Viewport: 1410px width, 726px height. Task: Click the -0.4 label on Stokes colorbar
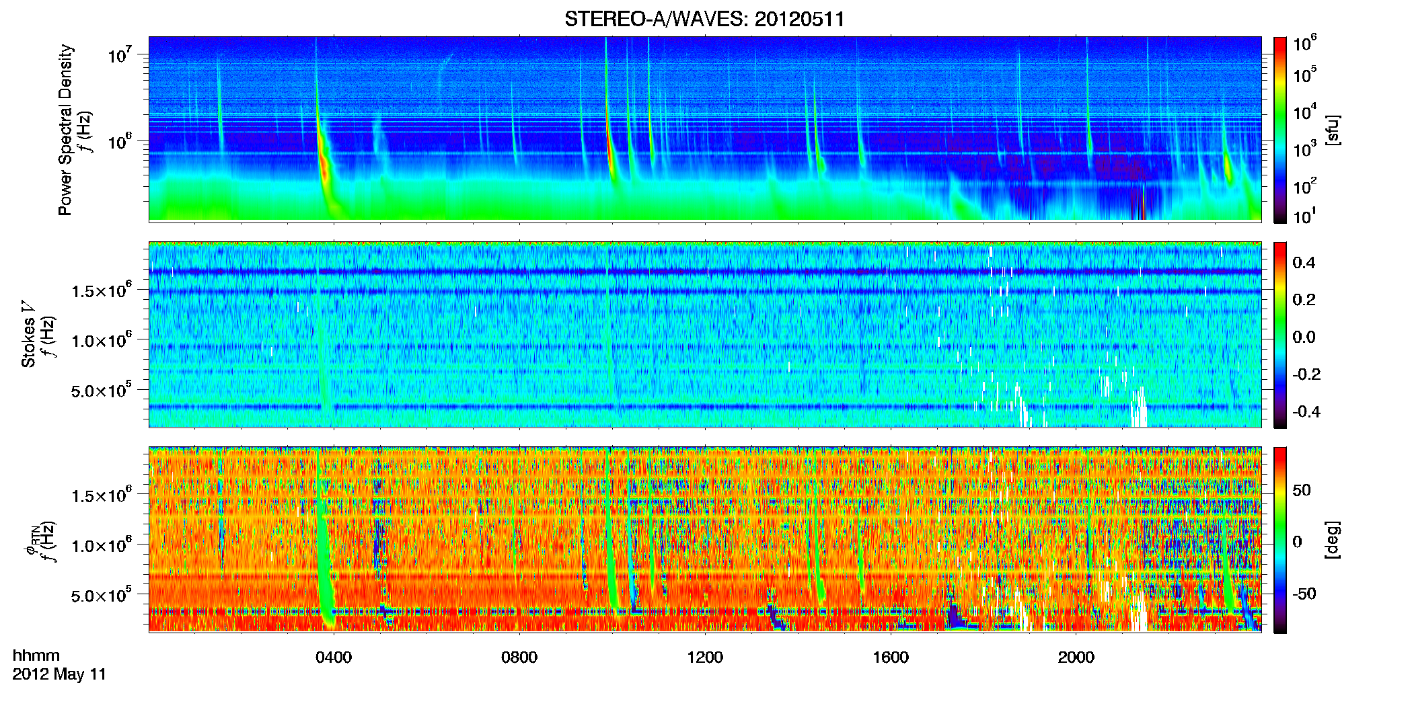(1306, 411)
